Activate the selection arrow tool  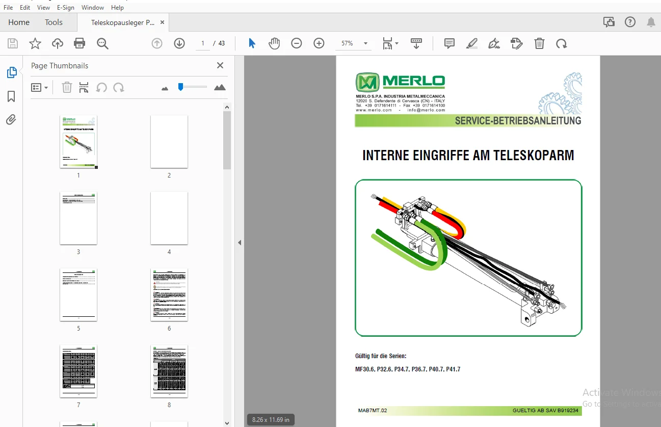click(252, 43)
